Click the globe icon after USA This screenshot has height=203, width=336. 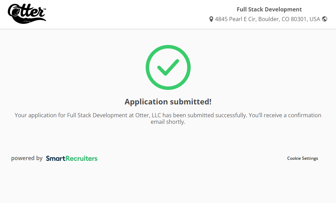(325, 19)
